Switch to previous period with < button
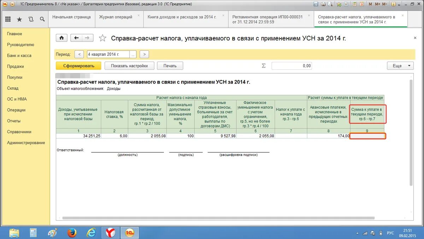424x239 pixels. click(x=79, y=55)
